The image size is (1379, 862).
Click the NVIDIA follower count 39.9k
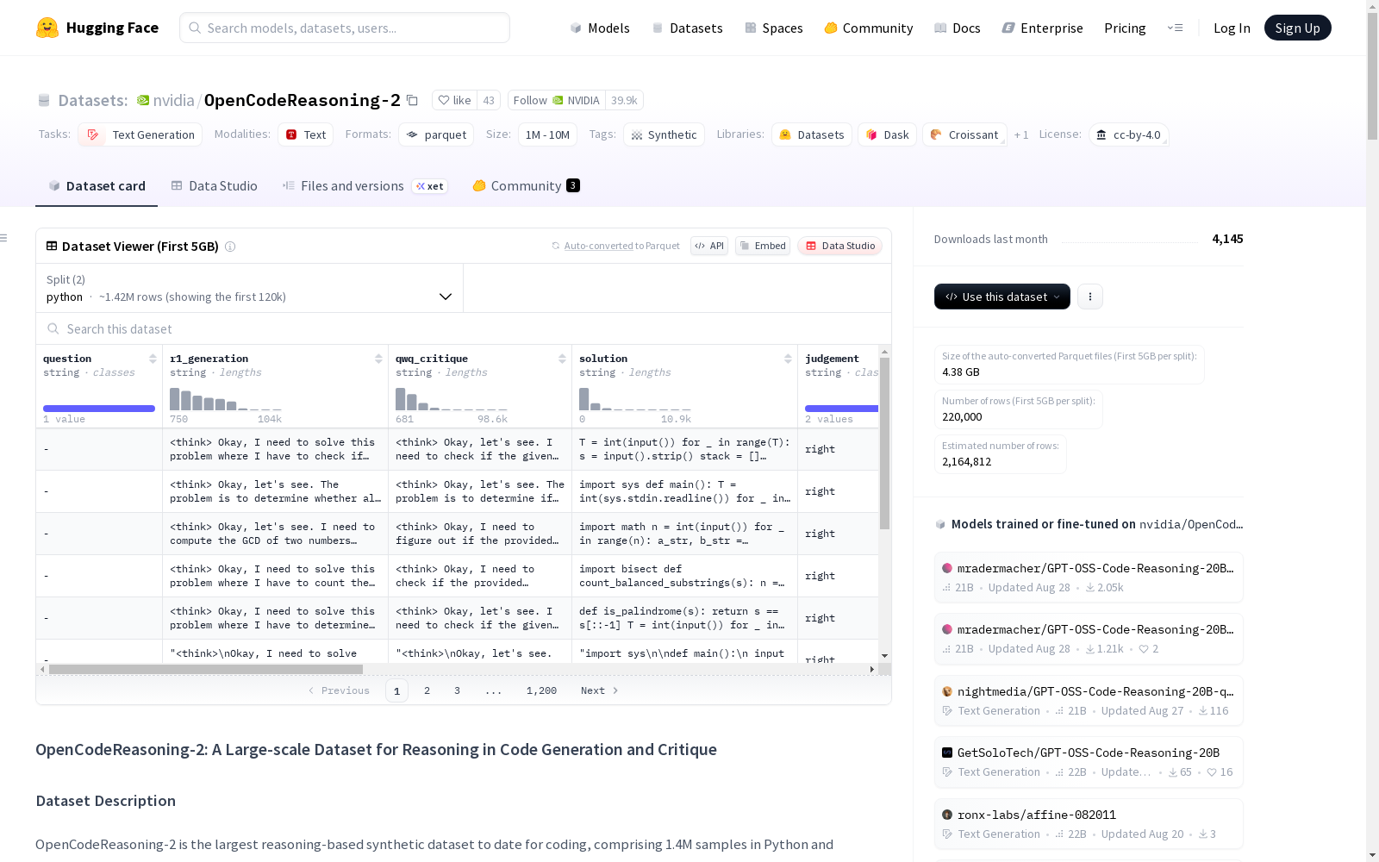point(624,100)
